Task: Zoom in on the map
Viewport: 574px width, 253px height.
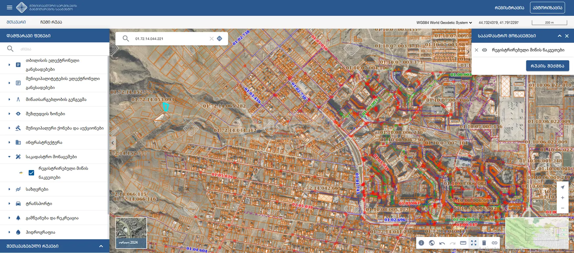Action: pyautogui.click(x=563, y=198)
